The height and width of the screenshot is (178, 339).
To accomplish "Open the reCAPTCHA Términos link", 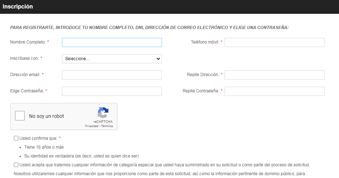I will tap(107, 126).
